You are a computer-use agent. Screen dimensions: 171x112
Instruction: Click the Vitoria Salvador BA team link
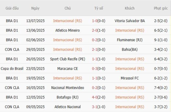pos(130,21)
